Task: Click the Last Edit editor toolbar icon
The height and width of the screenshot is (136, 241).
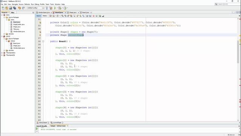Action: [50, 16]
